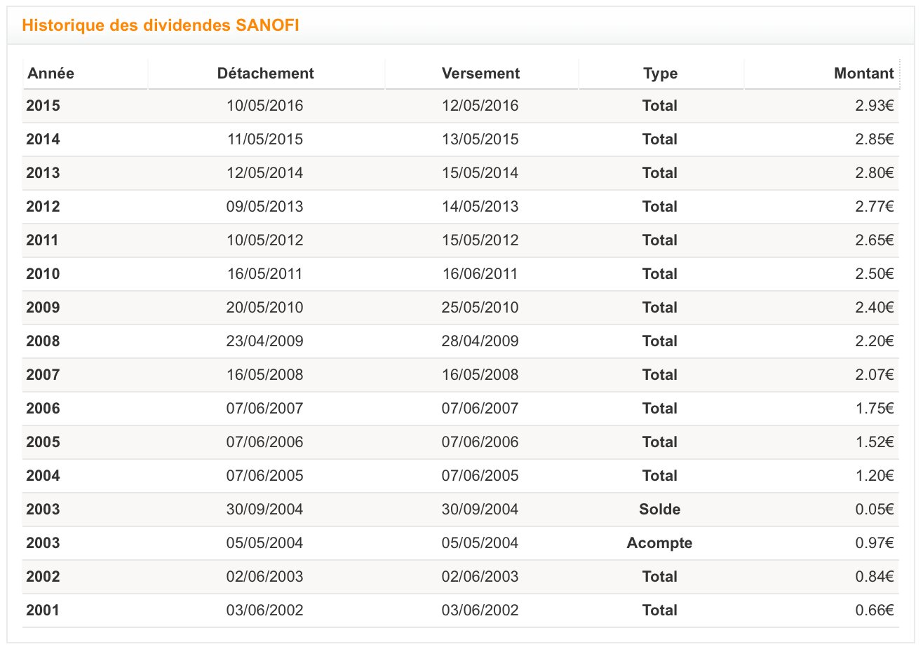Click the Montant column header
Viewport: 923px width, 649px height.
tap(863, 74)
